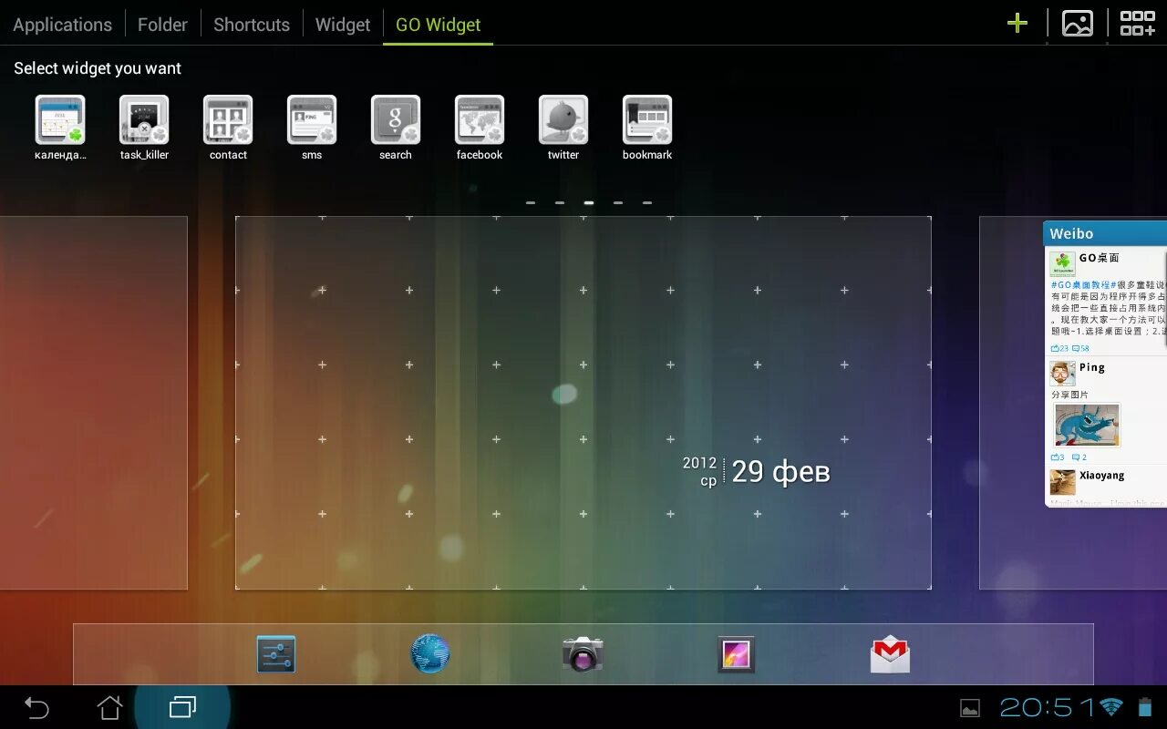Select the GO Widget tab

(x=438, y=25)
